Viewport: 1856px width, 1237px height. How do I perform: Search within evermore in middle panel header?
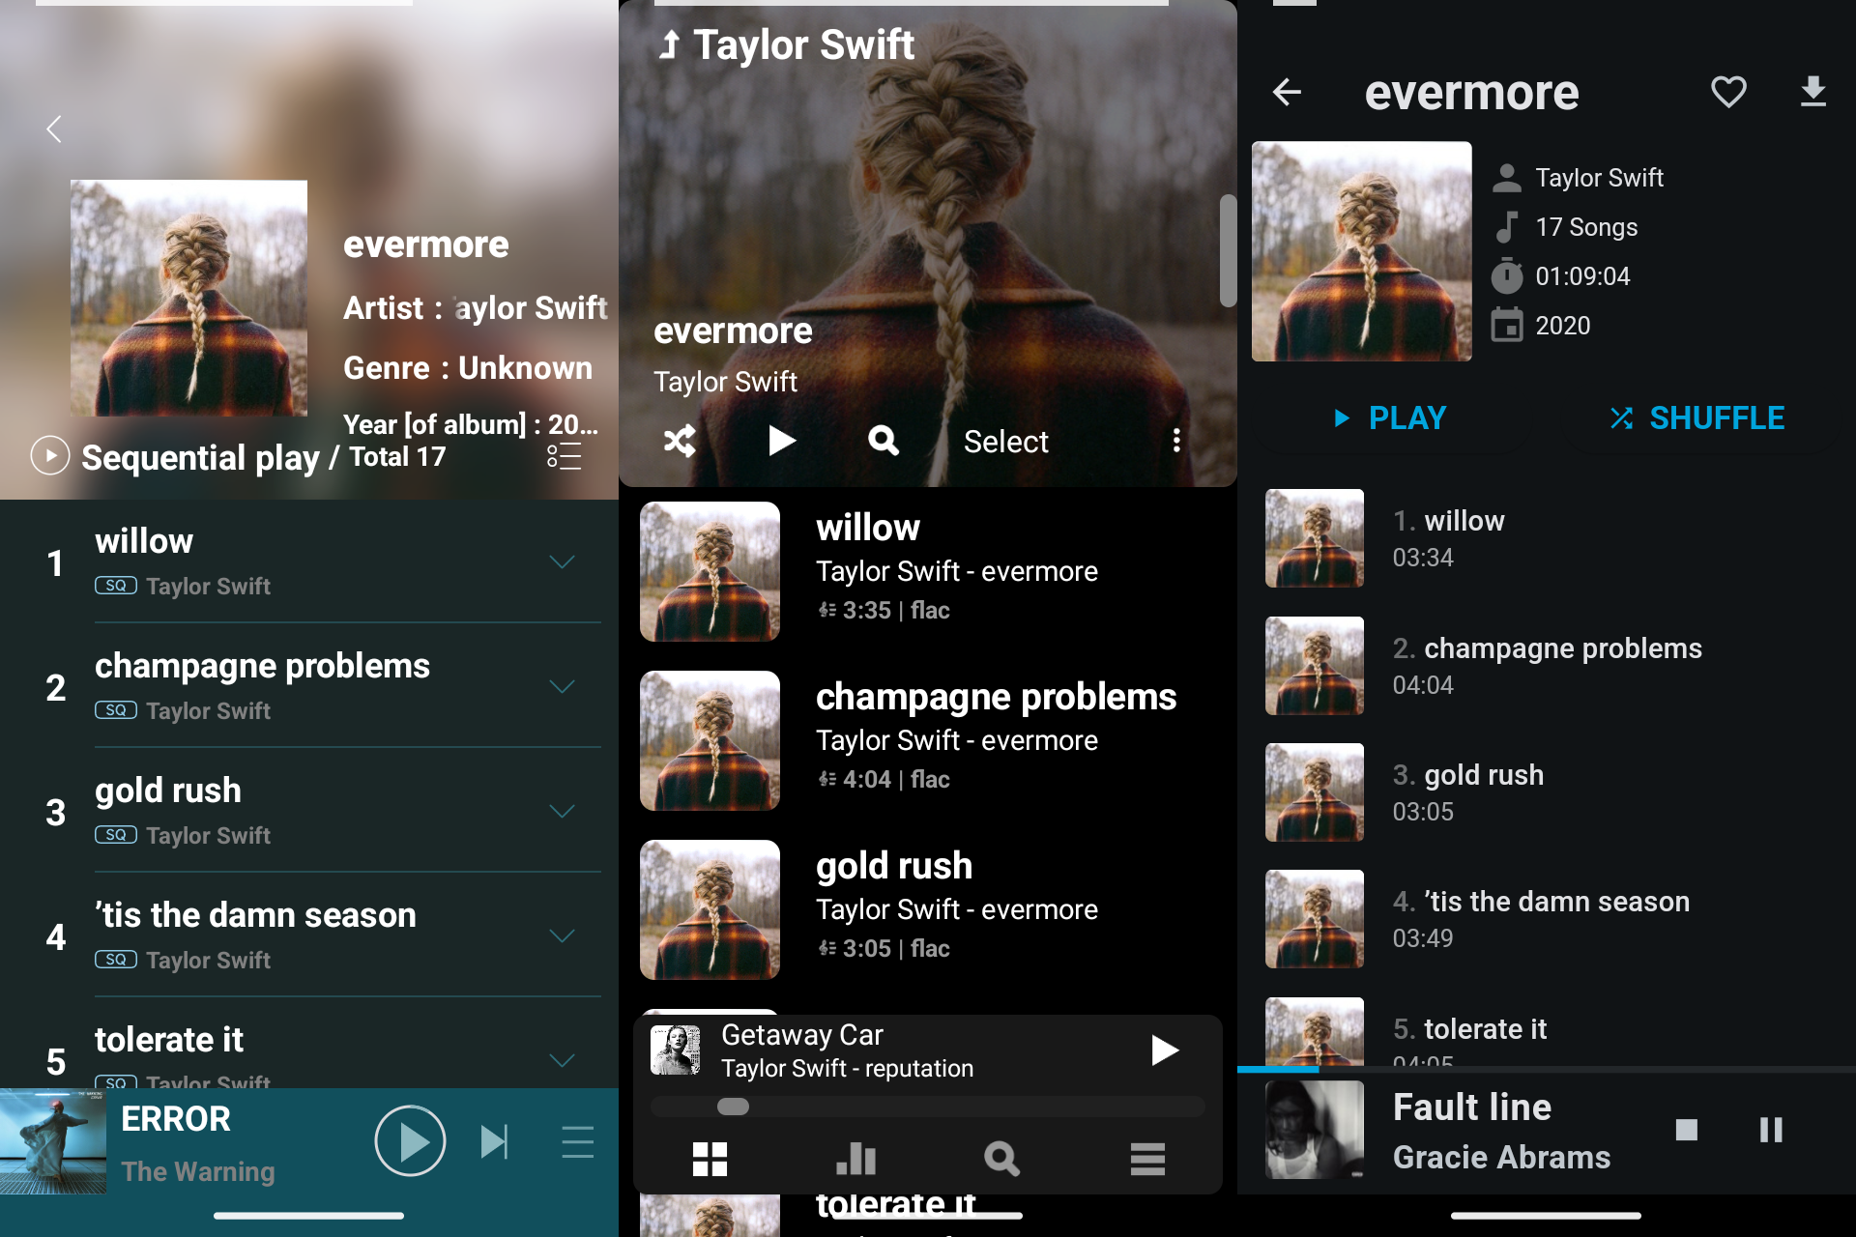click(x=883, y=441)
